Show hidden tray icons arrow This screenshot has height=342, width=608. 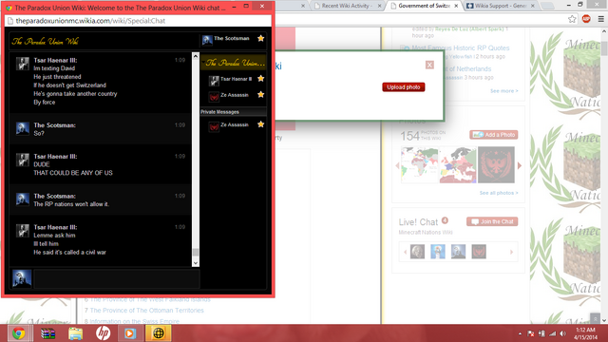(520, 333)
